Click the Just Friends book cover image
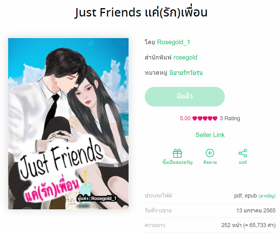 point(68,124)
